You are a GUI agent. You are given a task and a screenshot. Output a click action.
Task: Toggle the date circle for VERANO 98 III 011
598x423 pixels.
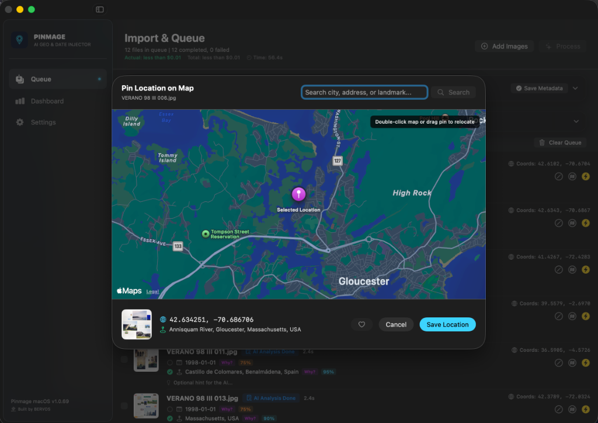coord(170,362)
